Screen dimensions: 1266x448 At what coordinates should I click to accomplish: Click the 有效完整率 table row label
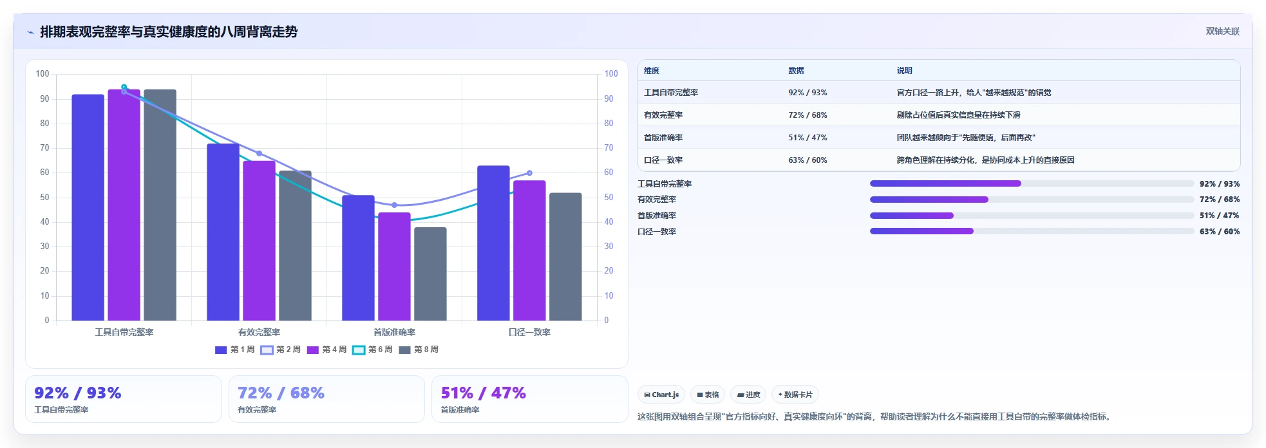(663, 115)
